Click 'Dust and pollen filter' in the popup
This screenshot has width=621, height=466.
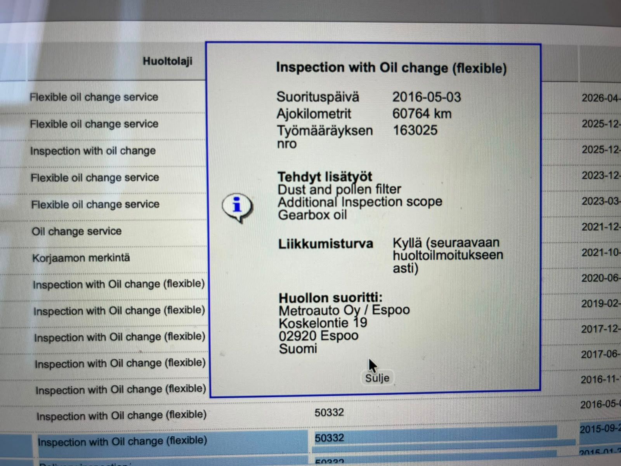point(340,190)
